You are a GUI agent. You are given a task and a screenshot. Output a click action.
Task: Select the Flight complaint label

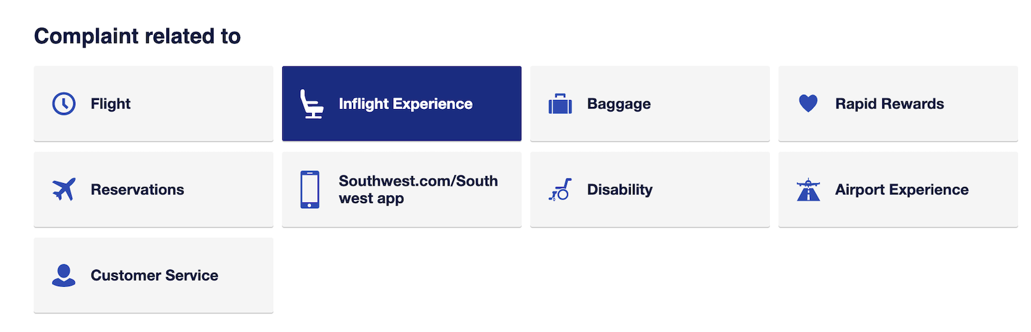coord(111,104)
